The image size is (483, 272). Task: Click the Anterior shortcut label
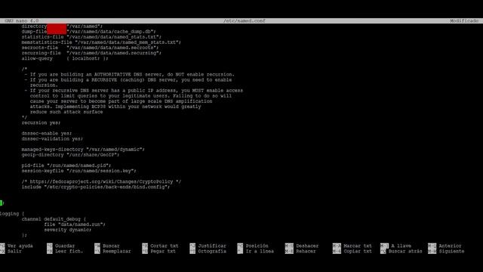pyautogui.click(x=450, y=246)
